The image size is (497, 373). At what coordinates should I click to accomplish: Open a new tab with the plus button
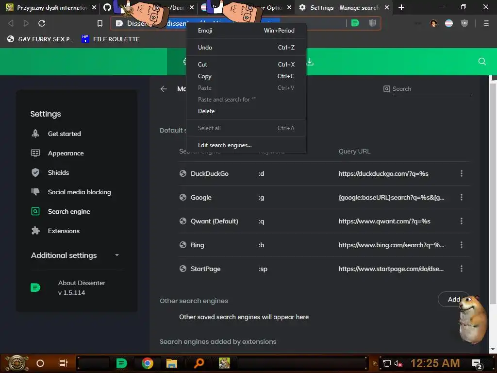(401, 7)
